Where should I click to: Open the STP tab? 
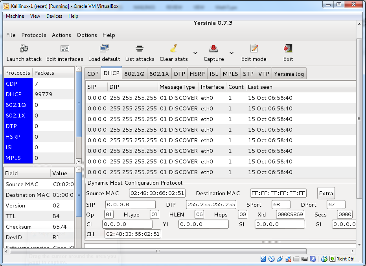point(248,74)
